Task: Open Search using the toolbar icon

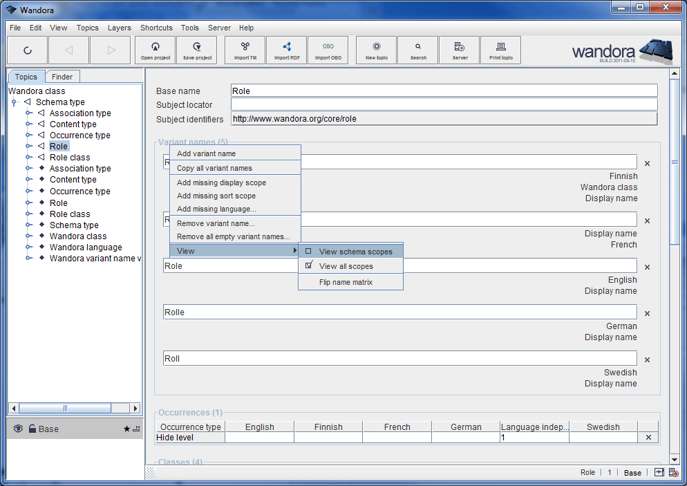Action: click(x=417, y=50)
